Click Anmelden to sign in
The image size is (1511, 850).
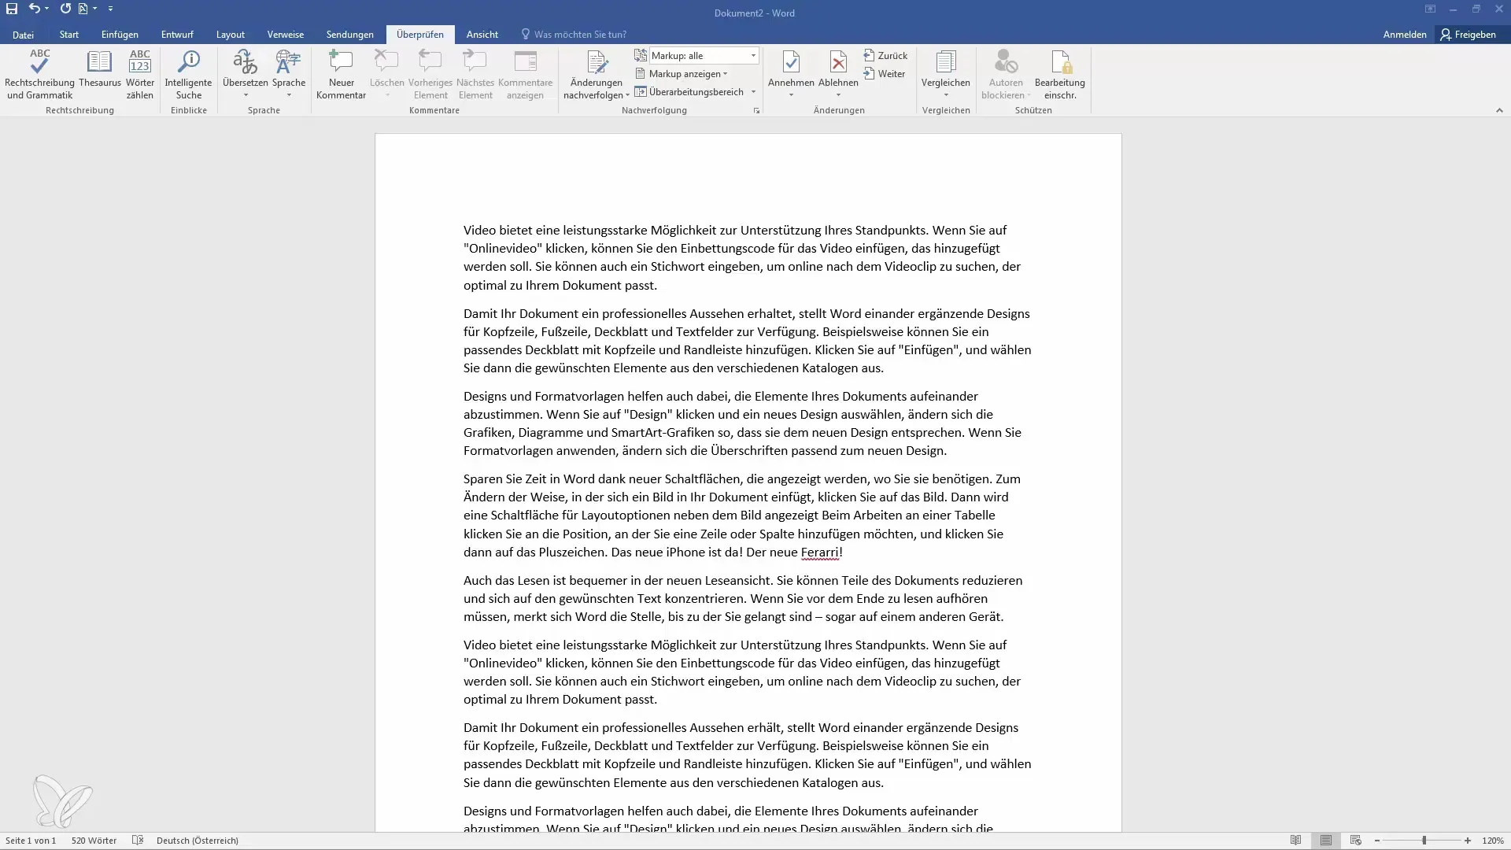(1405, 35)
